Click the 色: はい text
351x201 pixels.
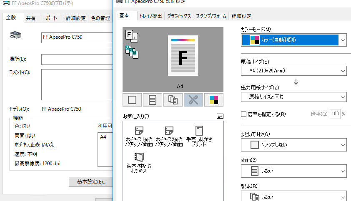pyautogui.click(x=23, y=126)
